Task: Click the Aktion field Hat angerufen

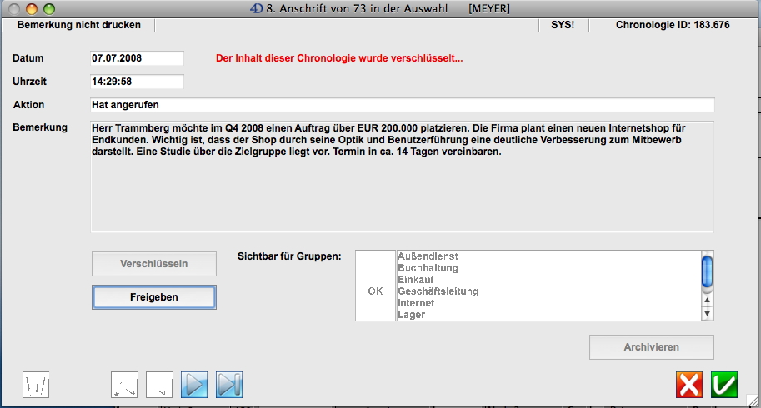Action: [x=402, y=105]
